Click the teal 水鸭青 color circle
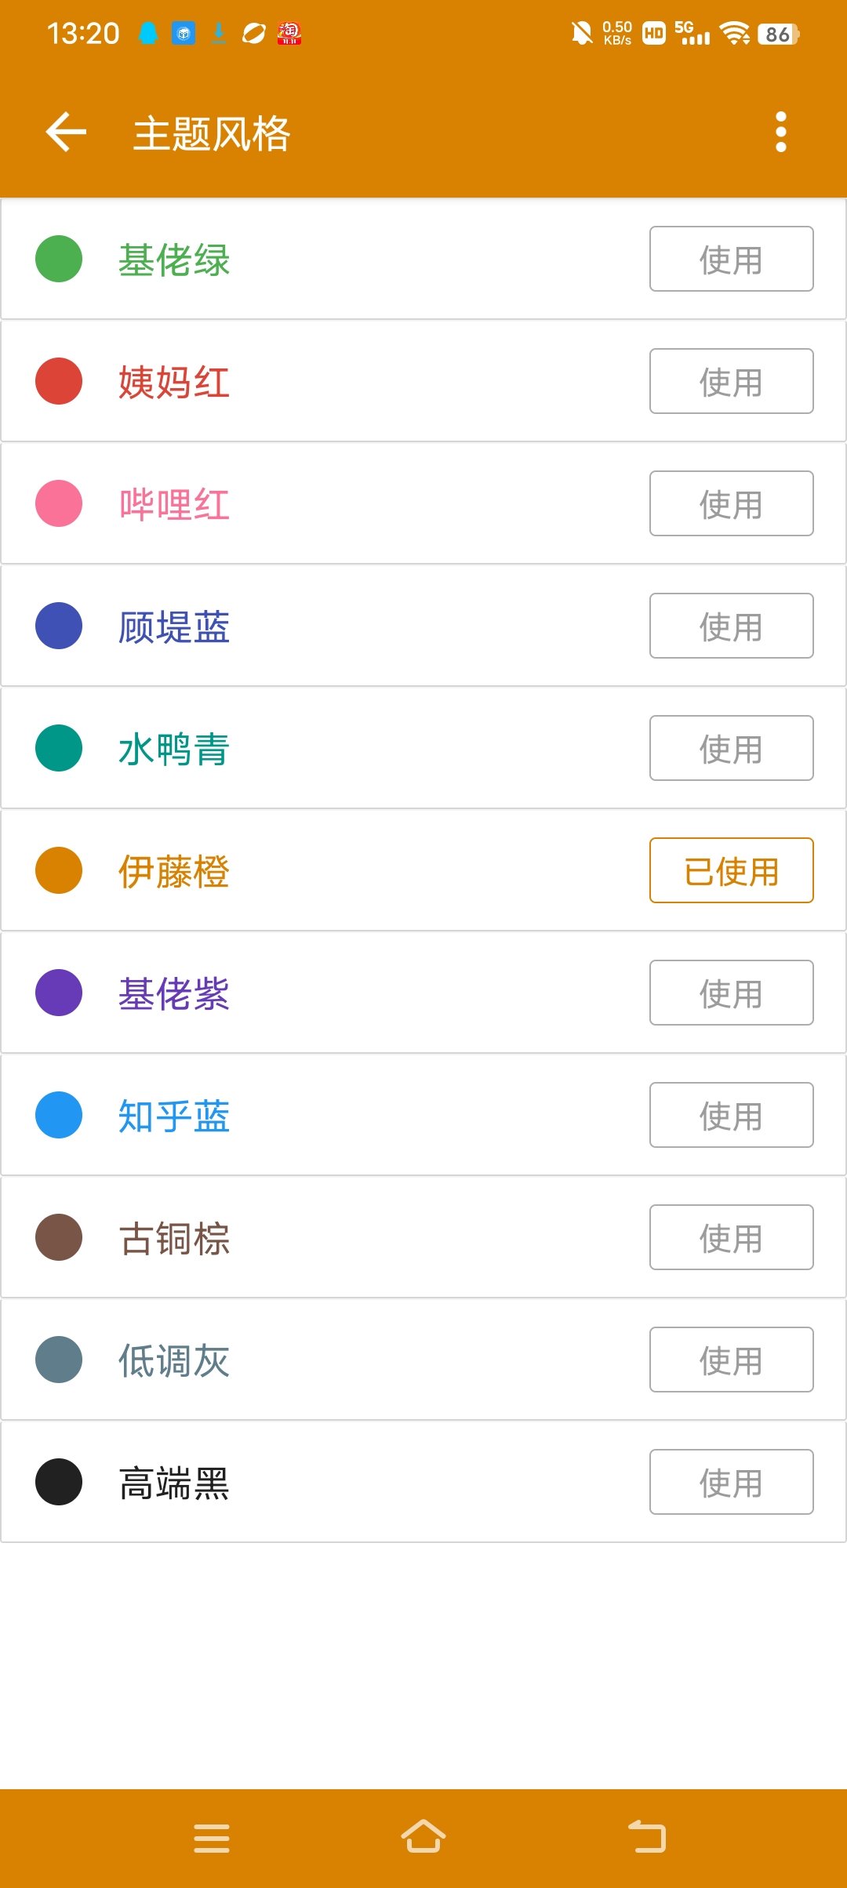The width and height of the screenshot is (847, 1888). (59, 748)
